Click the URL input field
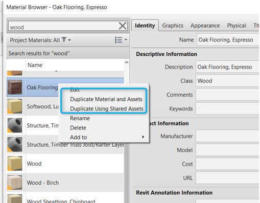Image resolution: width=260 pixels, height=203 pixels. click(x=227, y=178)
